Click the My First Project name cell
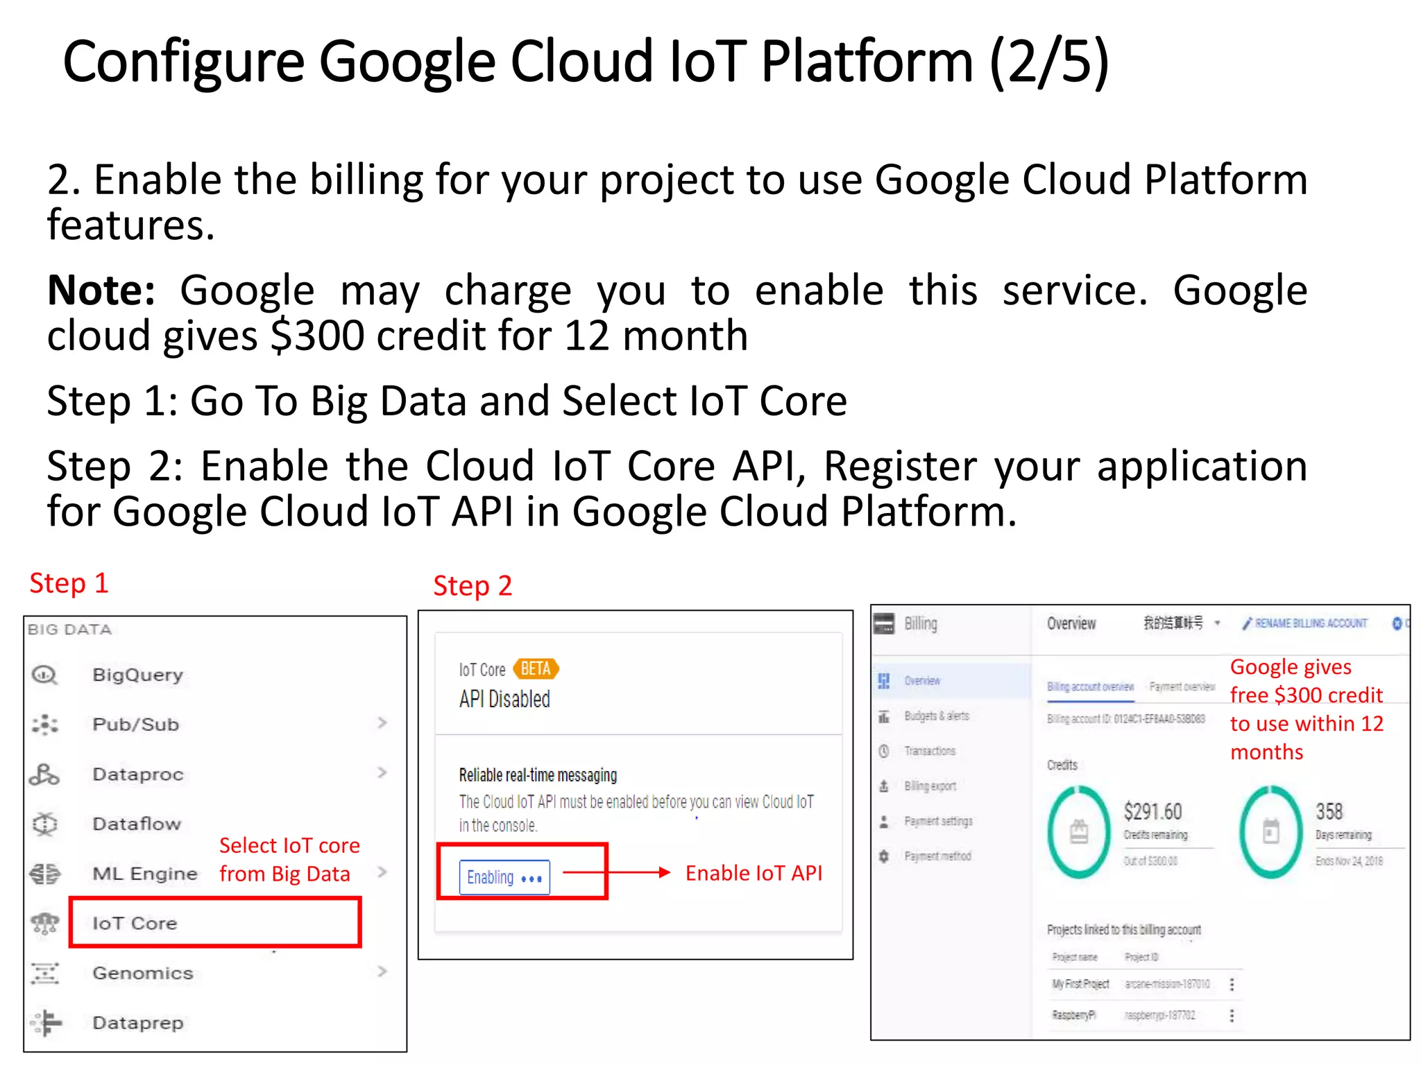The height and width of the screenshot is (1065, 1421). [1080, 984]
